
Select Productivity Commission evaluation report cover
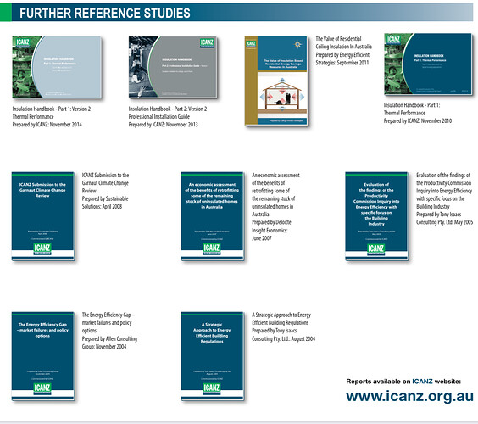point(376,216)
